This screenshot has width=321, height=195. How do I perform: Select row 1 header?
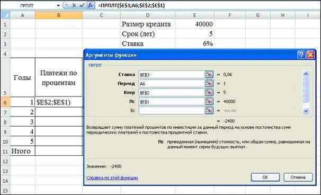(5, 24)
